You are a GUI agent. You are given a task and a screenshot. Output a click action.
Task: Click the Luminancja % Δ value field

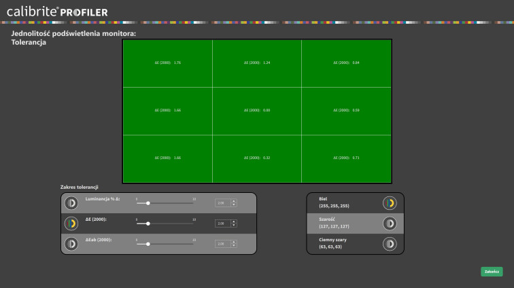click(222, 202)
